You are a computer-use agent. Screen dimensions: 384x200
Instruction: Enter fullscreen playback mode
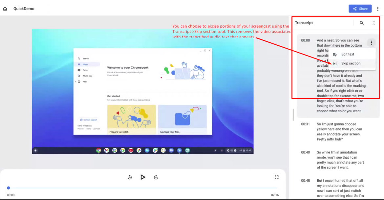pyautogui.click(x=277, y=177)
